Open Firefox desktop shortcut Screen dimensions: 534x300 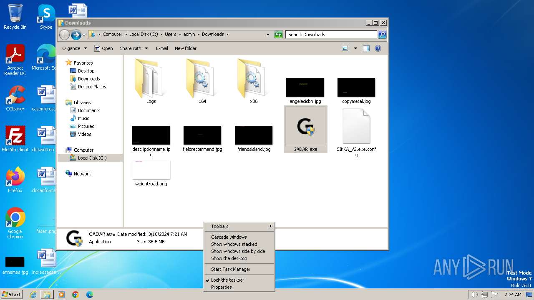coord(15,180)
